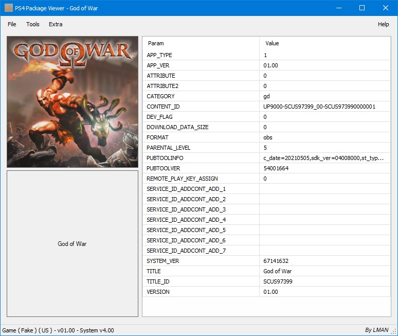Select the CONTENT_ID value cell
Viewport: 398px width, 336px height.
pos(319,107)
